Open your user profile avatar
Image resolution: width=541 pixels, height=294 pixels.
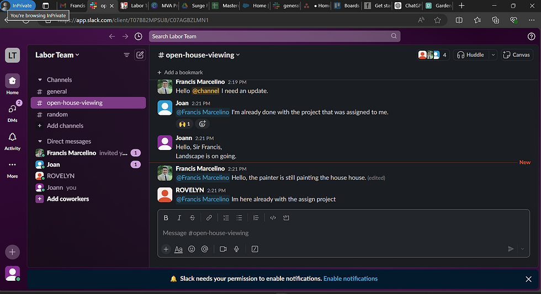12,274
